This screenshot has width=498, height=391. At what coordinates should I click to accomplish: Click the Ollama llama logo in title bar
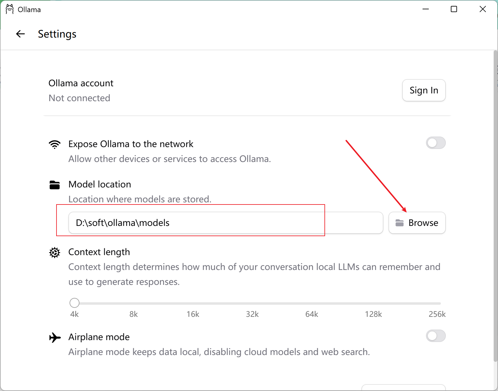(10, 9)
